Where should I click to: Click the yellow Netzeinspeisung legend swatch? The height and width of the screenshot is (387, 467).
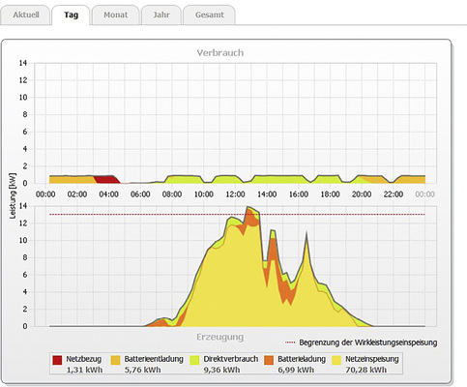click(336, 360)
